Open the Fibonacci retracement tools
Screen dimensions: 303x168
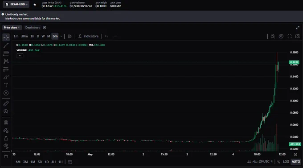[x=6, y=53]
